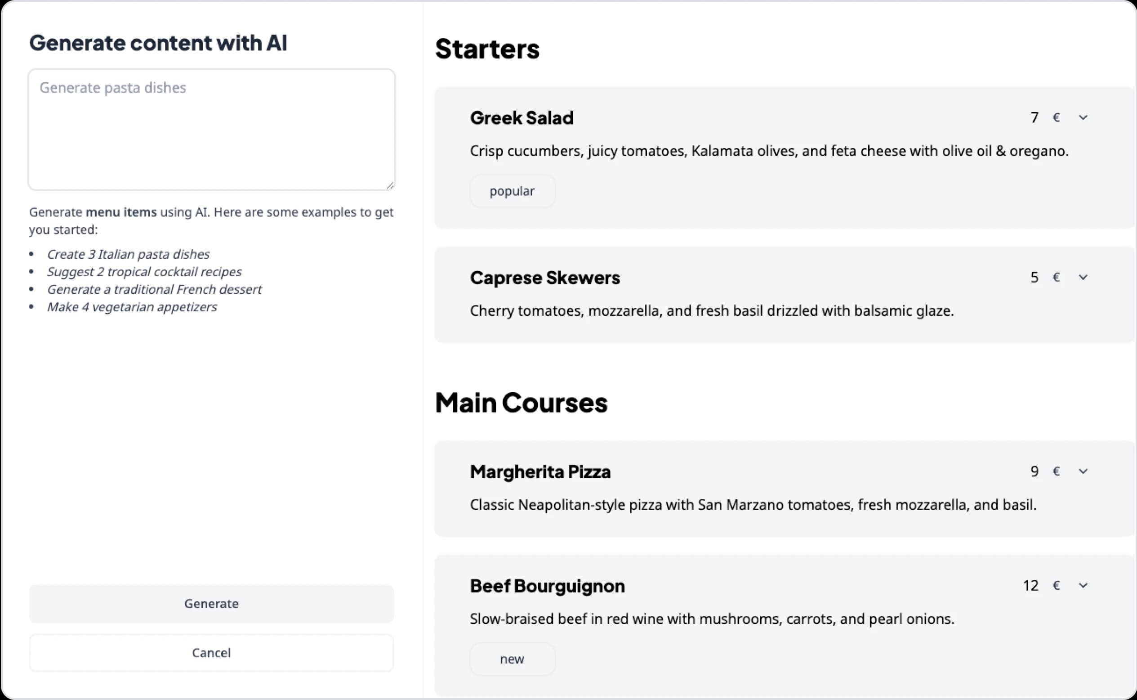Expand the Caprese Skewers chevron
Image resolution: width=1137 pixels, height=700 pixels.
tap(1083, 277)
